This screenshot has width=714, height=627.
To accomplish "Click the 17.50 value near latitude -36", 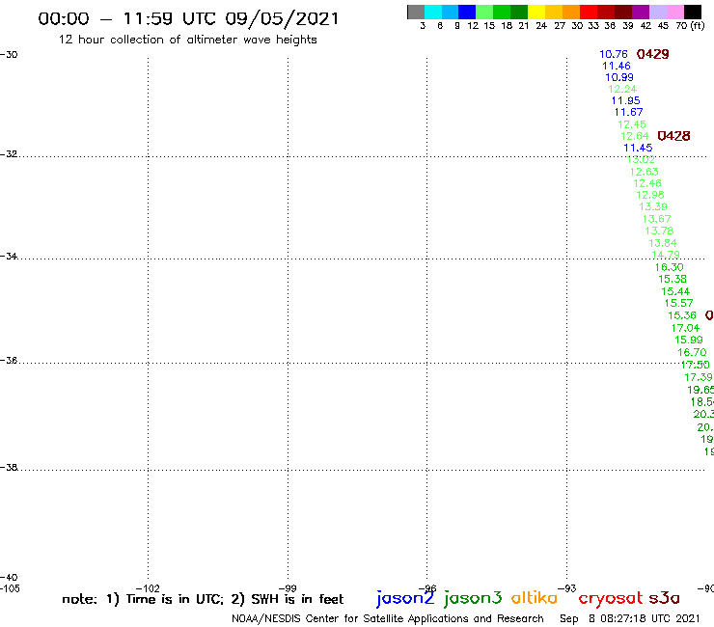I will click(696, 365).
